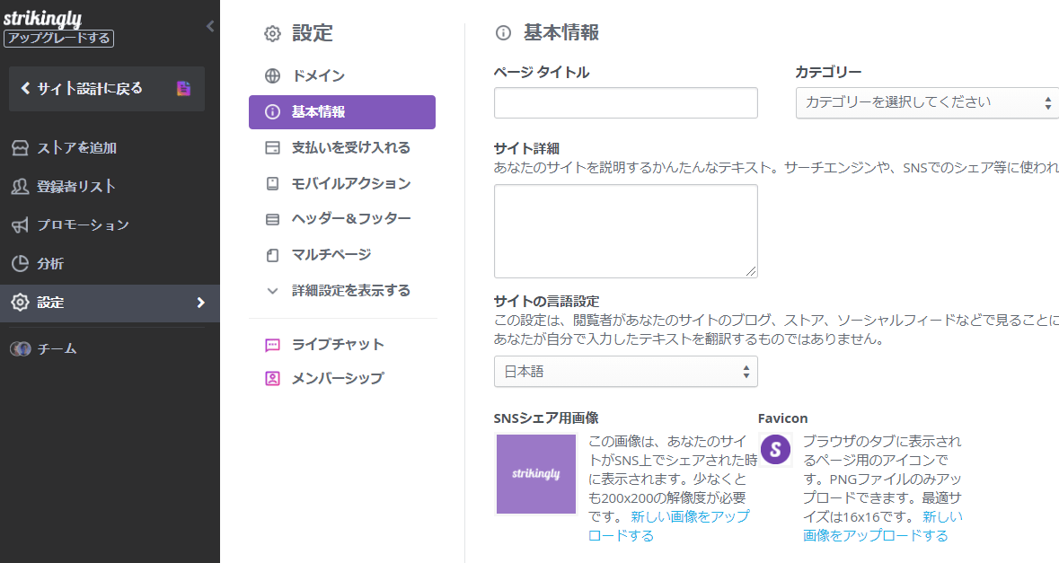Click the card icon beside 支払いを受け入れる
This screenshot has width=1059, height=563.
point(273,147)
